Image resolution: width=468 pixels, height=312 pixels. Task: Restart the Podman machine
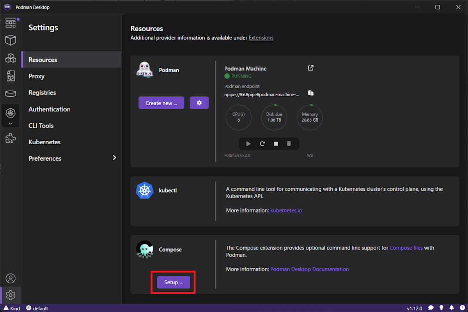(262, 144)
